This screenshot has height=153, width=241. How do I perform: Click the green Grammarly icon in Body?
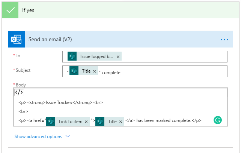pos(218,120)
